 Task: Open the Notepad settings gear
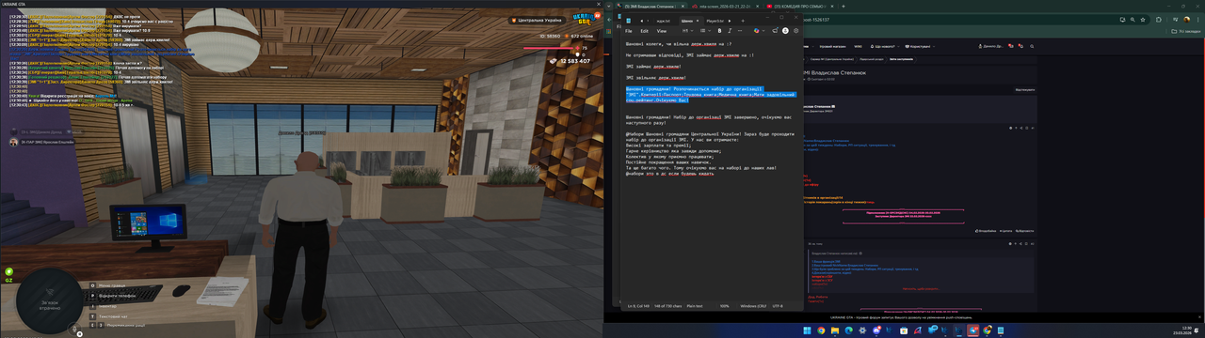tap(795, 31)
